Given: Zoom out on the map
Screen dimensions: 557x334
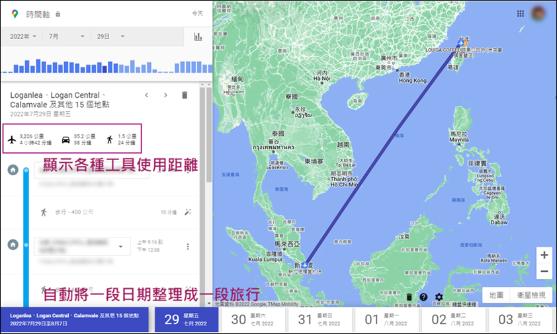Looking at the screenshot, I should [544, 271].
